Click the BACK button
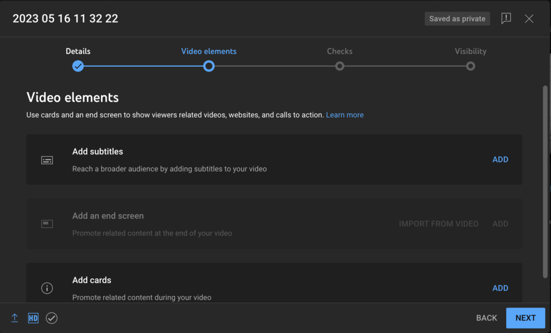 tap(486, 318)
